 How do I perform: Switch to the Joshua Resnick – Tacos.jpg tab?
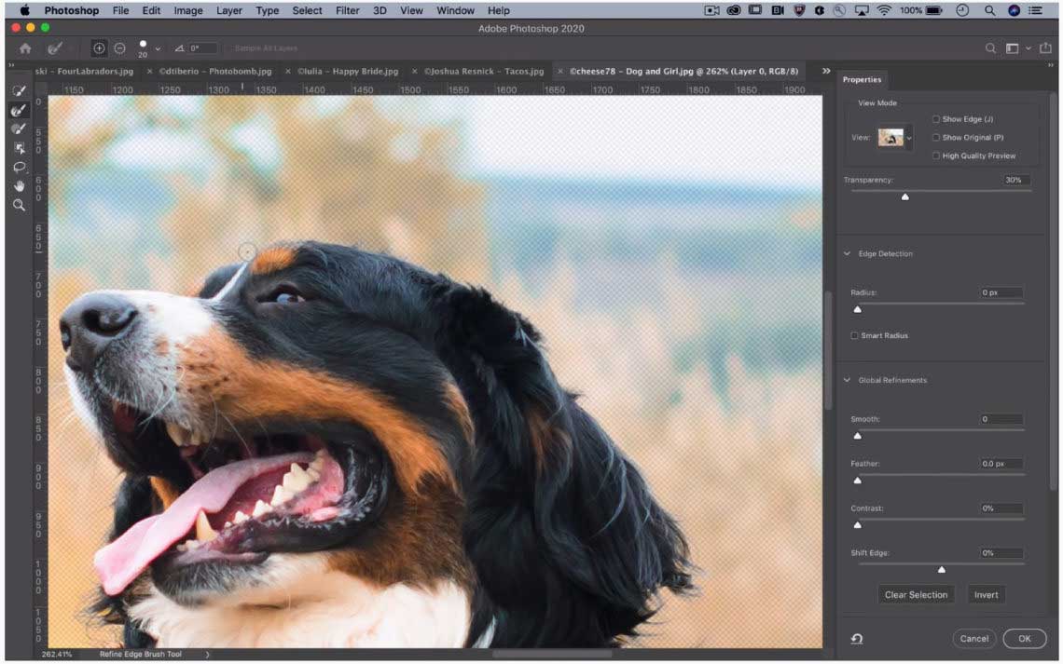coord(483,71)
